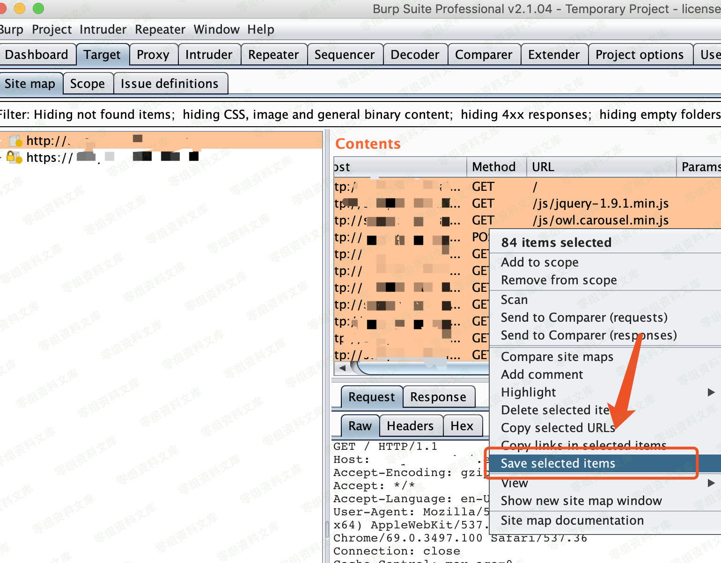Screen dimensions: 721x563
Task: Open the Proxy tab
Action: [x=153, y=55]
